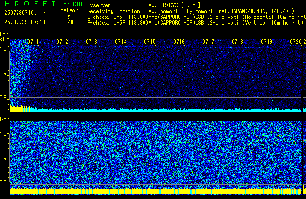Screen dimensions: 306x199
Task: Click the 0718 time marker
Action: click(x=237, y=42)
